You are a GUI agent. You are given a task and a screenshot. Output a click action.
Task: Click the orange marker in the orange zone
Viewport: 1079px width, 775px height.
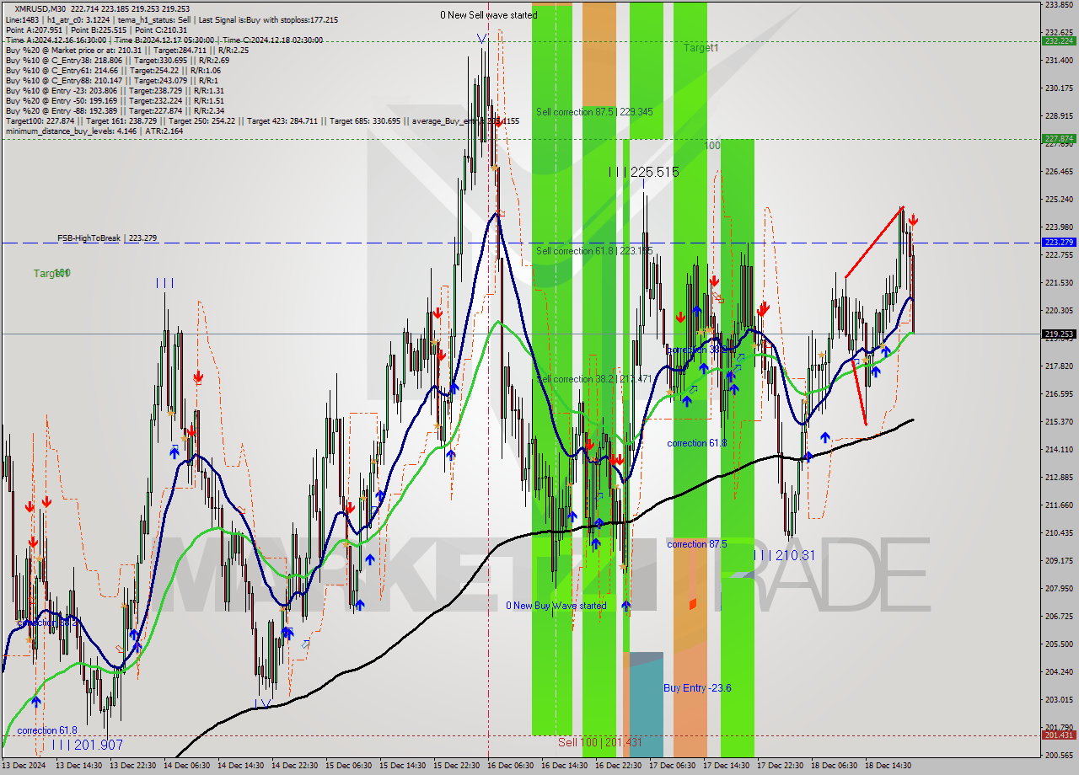[x=692, y=604]
